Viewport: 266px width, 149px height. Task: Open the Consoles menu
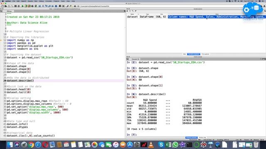pyautogui.click(x=49, y=1)
